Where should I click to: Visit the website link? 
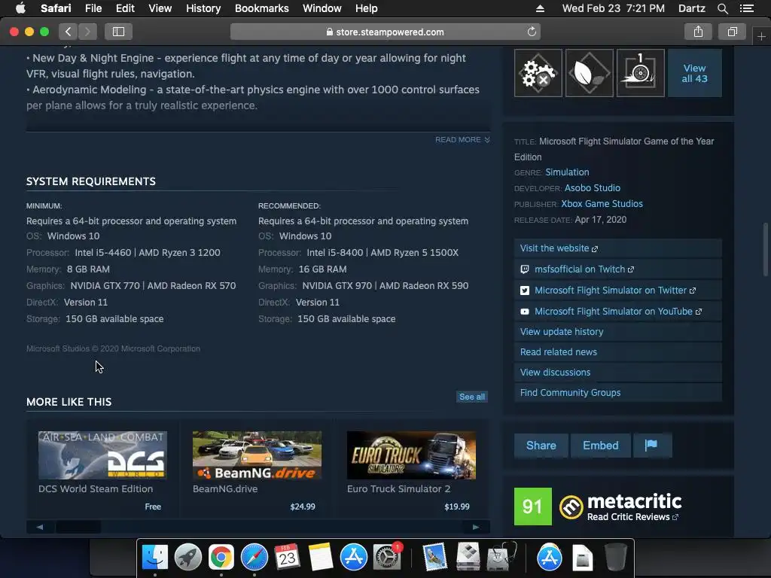coord(617,248)
